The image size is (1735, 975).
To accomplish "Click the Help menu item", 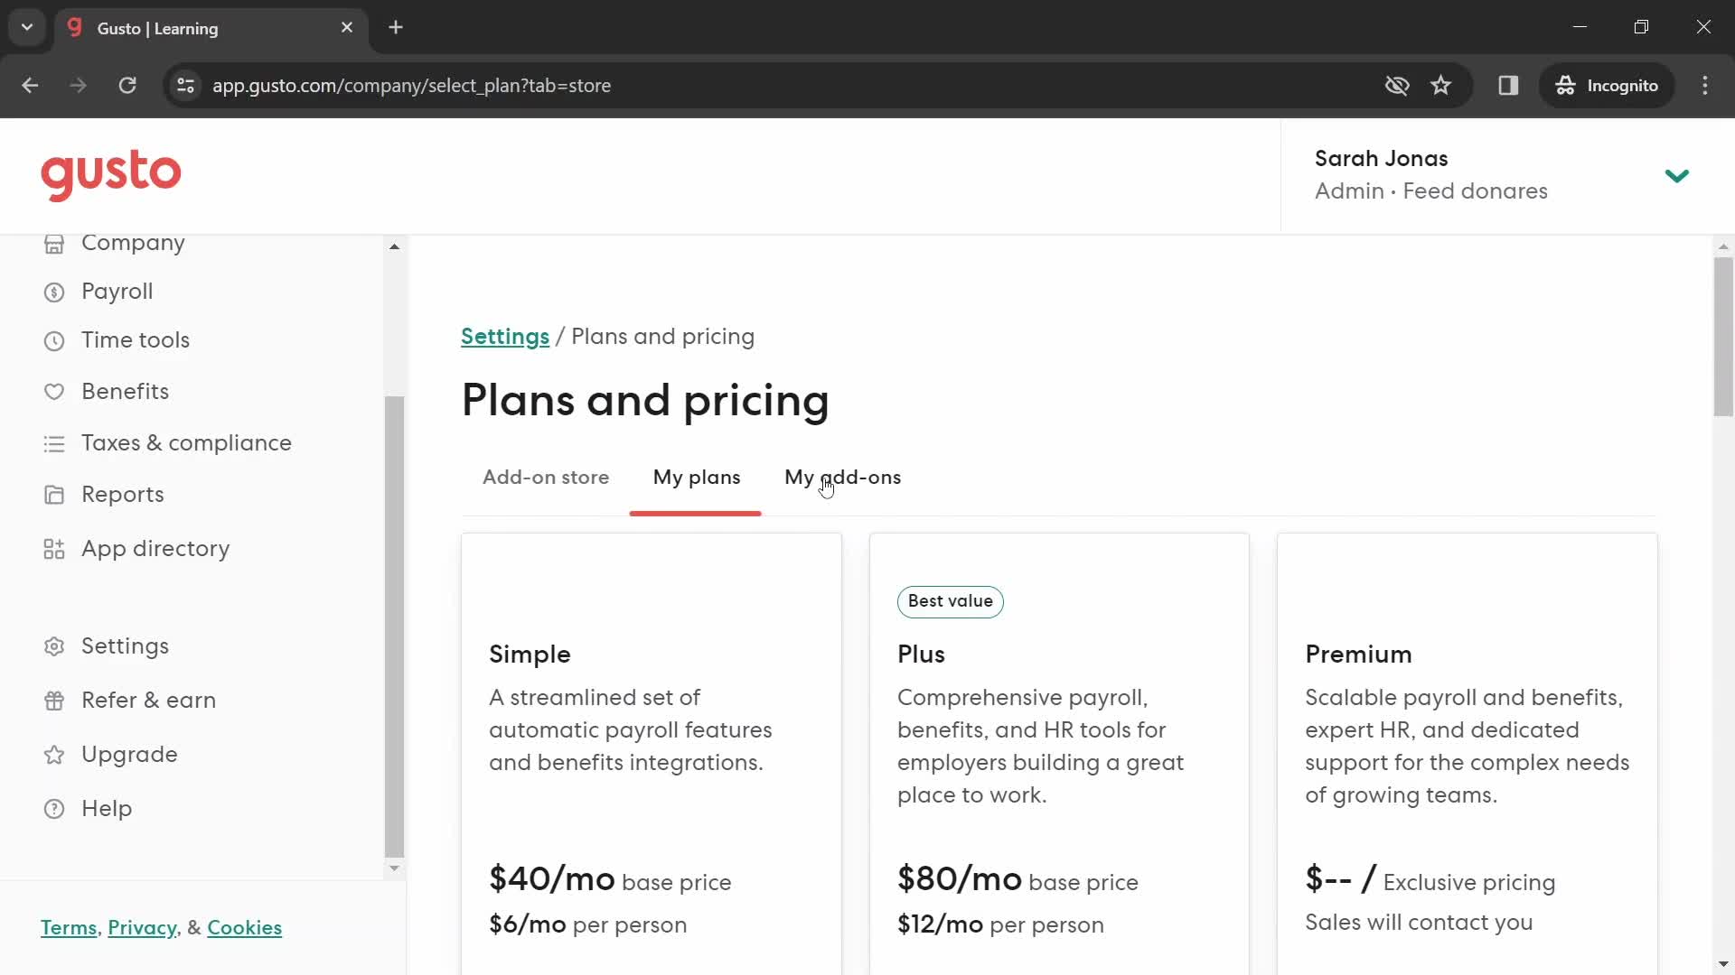I will [x=108, y=808].
